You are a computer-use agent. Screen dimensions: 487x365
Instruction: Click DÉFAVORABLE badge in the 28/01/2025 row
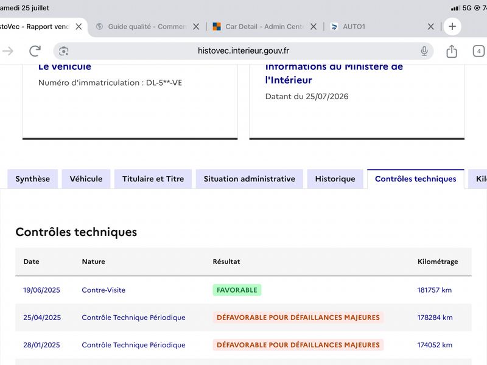pos(298,345)
